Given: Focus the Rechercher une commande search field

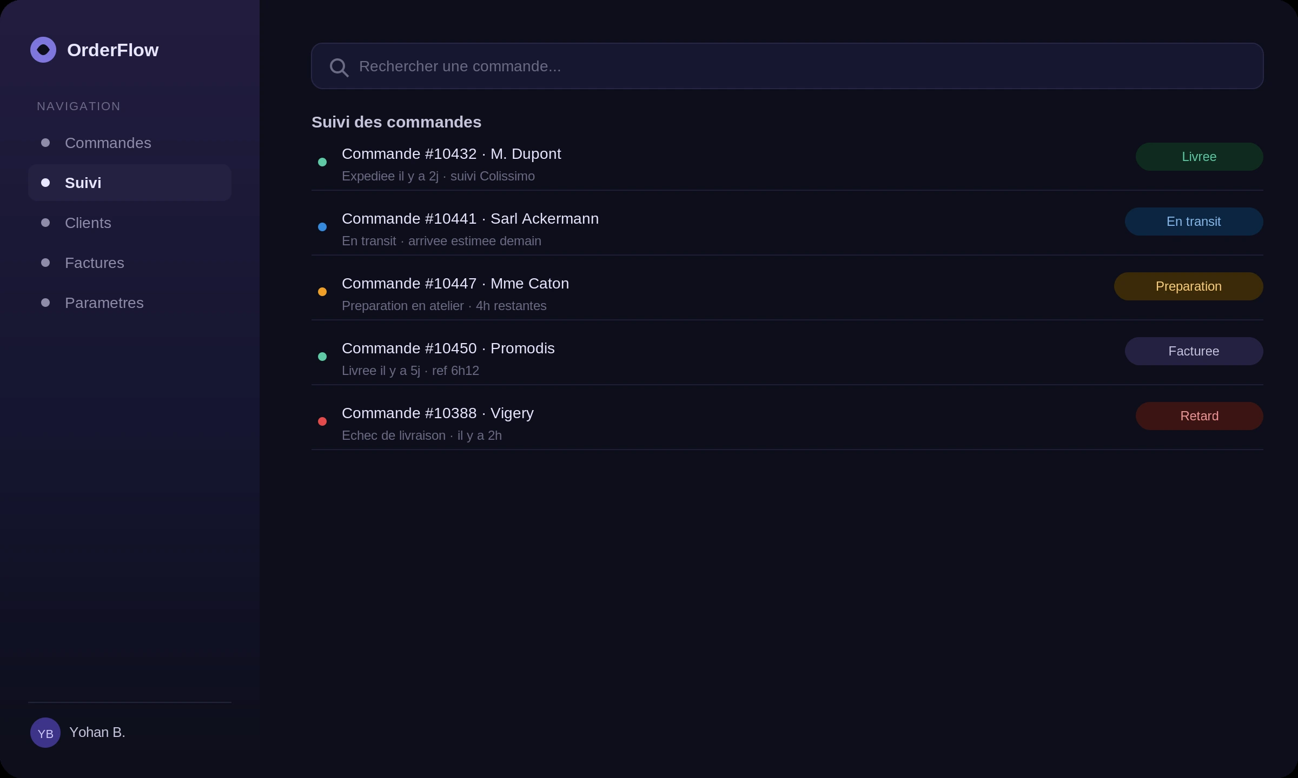Looking at the screenshot, I should click(x=787, y=66).
